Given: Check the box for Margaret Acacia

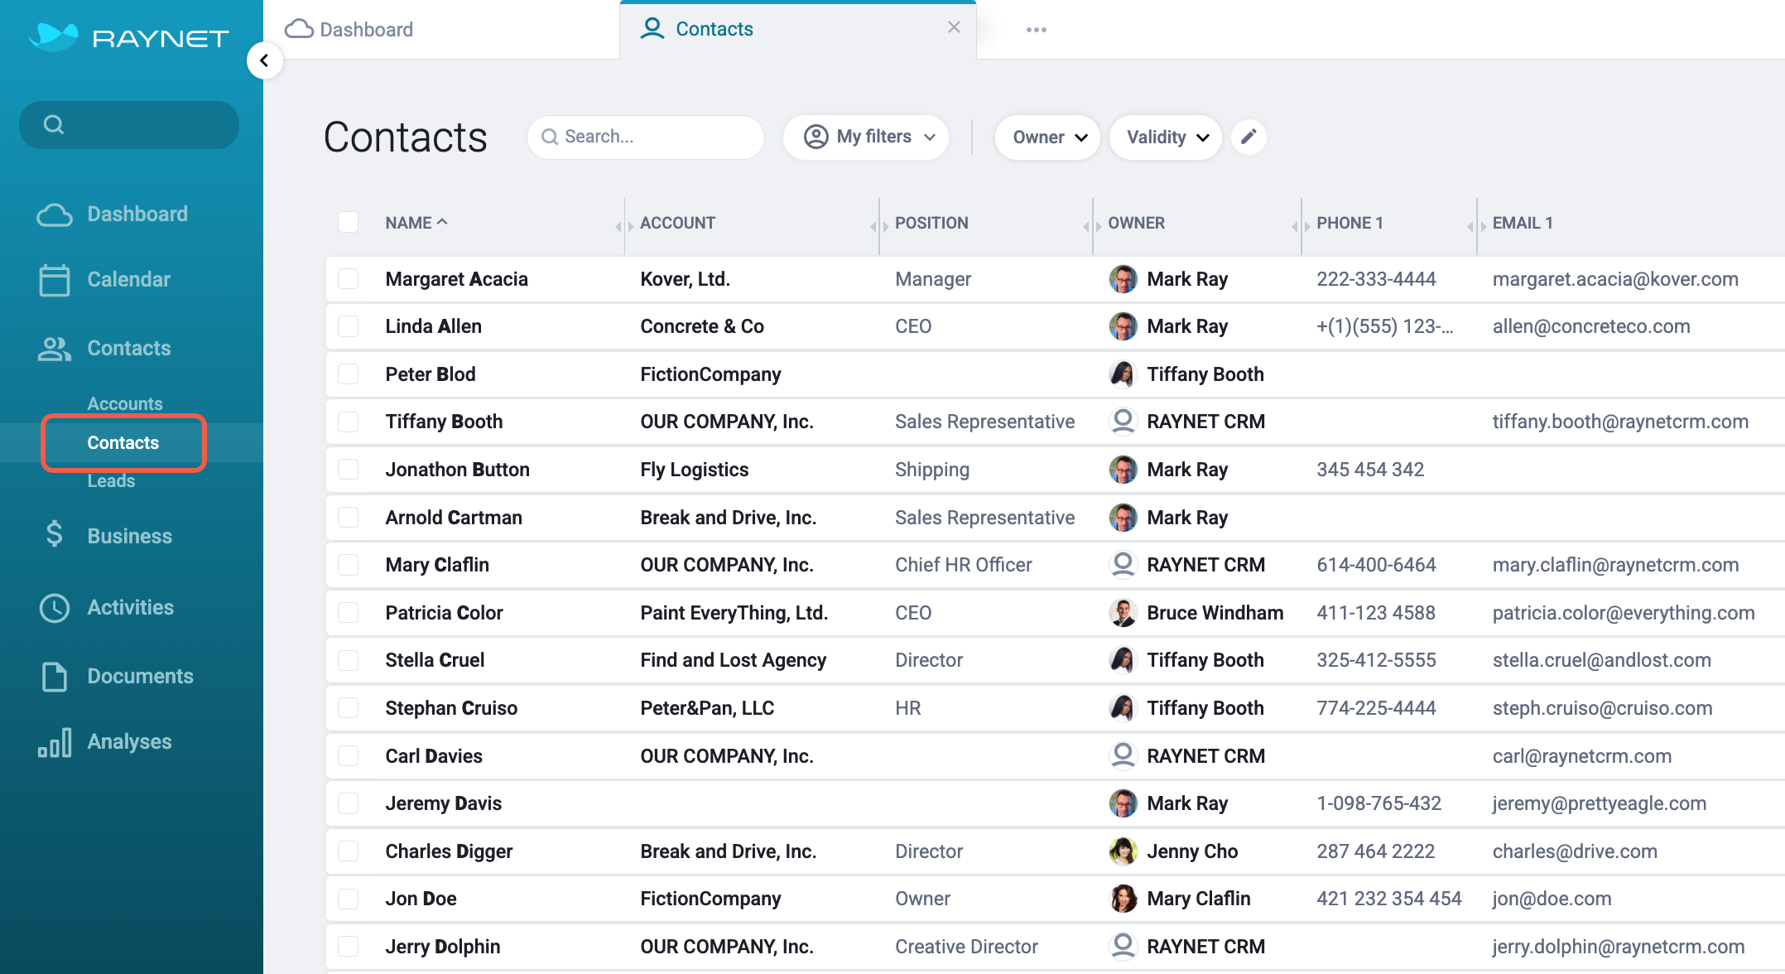Looking at the screenshot, I should (x=349, y=279).
